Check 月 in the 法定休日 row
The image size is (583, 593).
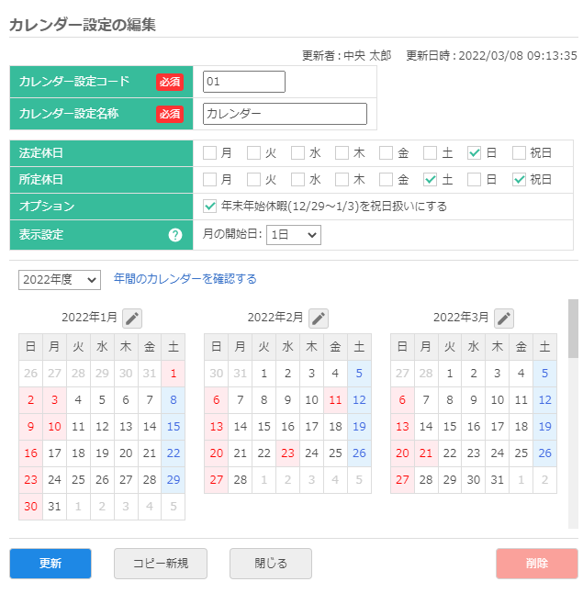tap(209, 153)
